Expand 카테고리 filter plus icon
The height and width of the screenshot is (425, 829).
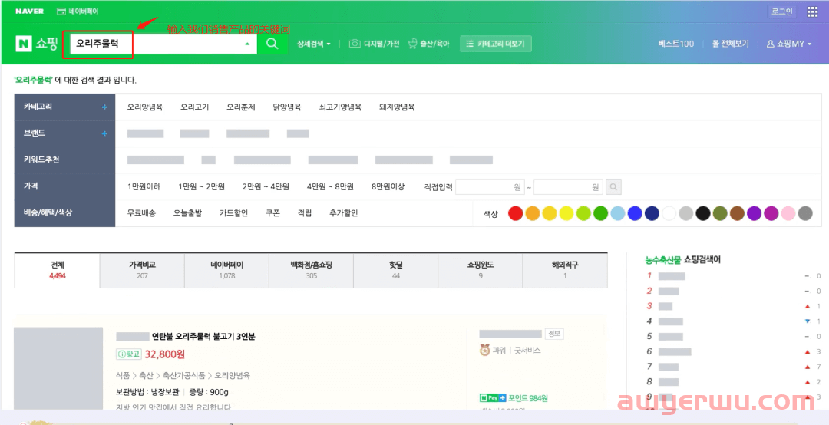point(104,107)
